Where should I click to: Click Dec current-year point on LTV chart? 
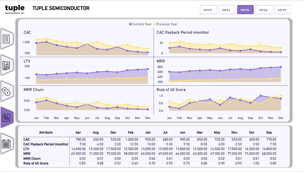[148, 69]
